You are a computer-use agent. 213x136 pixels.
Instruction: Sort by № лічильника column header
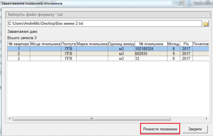[151, 44]
